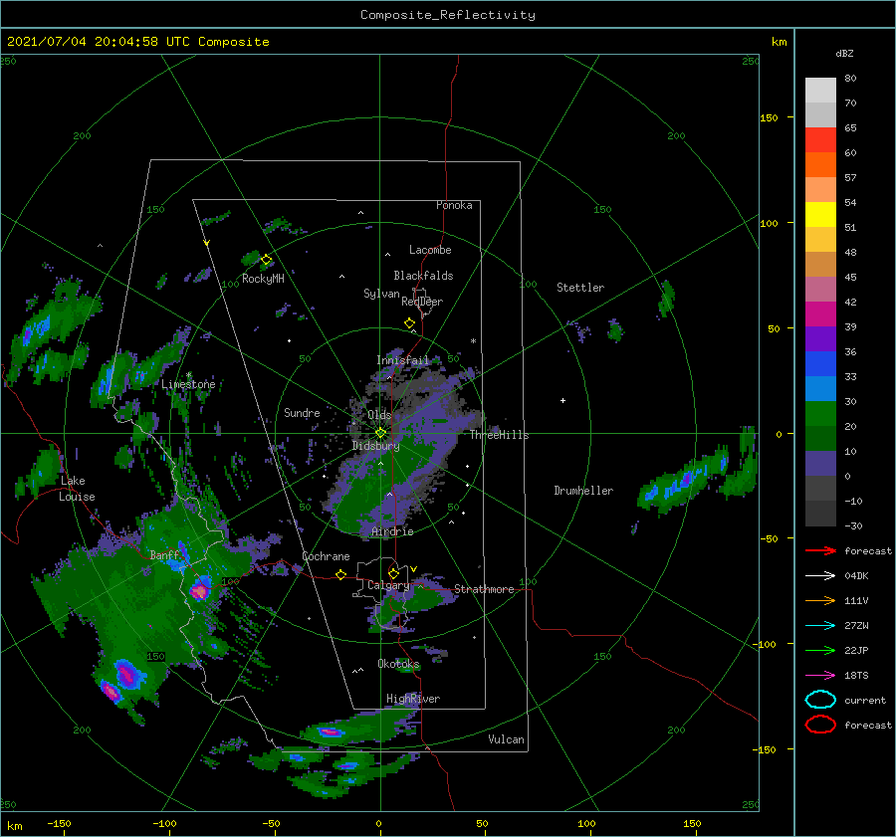Screen dimensions: 896x837
Task: Click the Airdrie city label
Action: click(392, 531)
